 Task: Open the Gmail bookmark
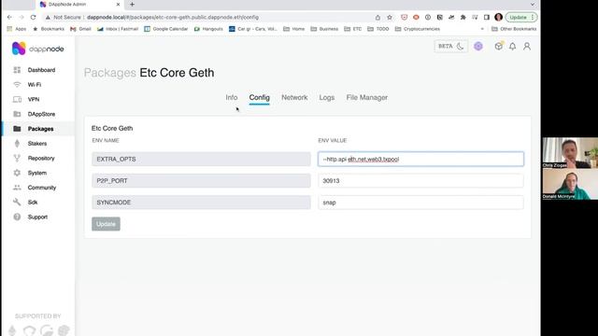80,29
